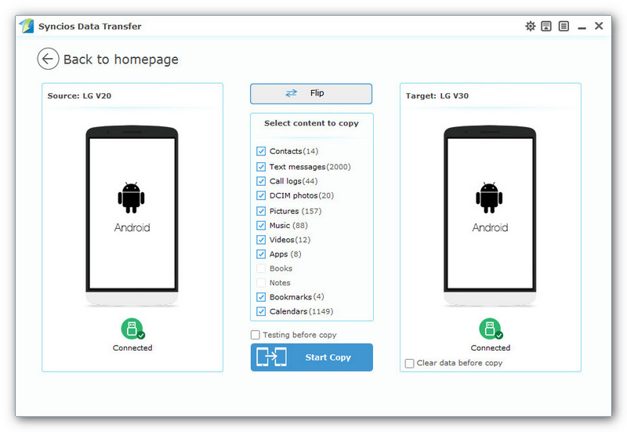This screenshot has width=627, height=432.
Task: Click the target LG V30 phone image
Action: (490, 216)
